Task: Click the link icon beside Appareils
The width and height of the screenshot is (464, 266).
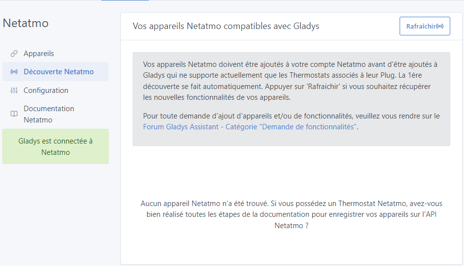Action: 14,54
